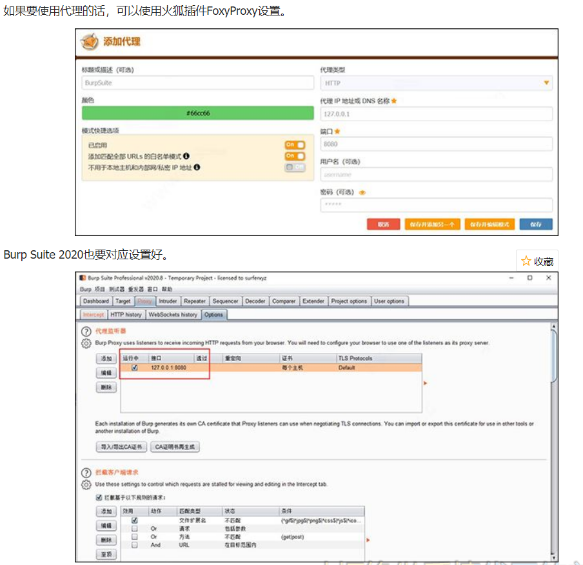Image resolution: width=583 pixels, height=565 pixels.
Task: Click the FoxyProxy fox logo icon
Action: pos(89,41)
